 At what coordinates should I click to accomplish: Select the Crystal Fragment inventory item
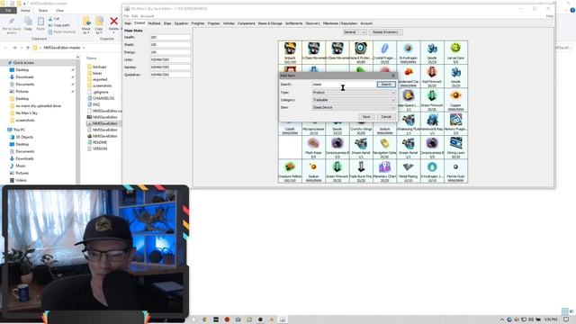[384, 52]
